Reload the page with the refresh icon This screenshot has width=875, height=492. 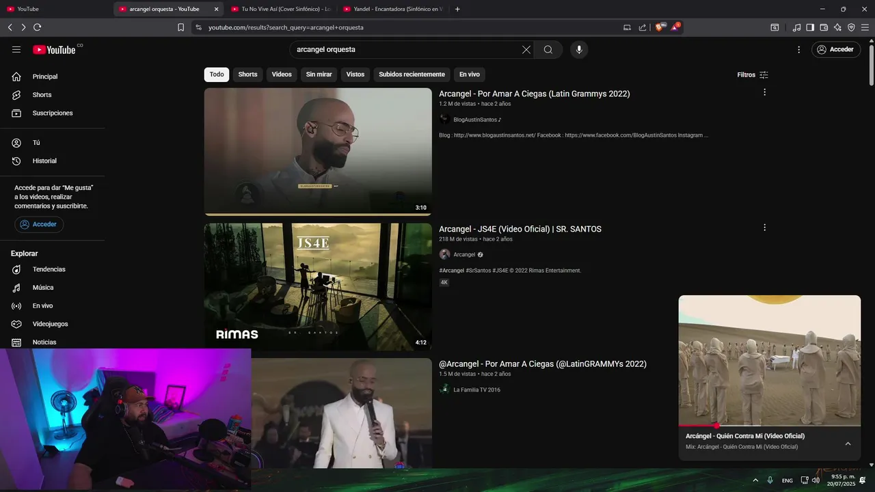[37, 27]
